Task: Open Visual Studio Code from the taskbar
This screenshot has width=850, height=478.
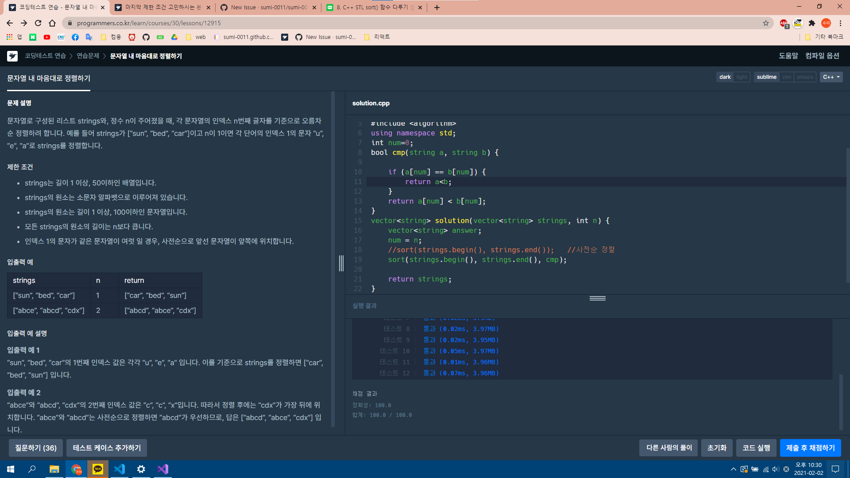Action: click(x=120, y=469)
